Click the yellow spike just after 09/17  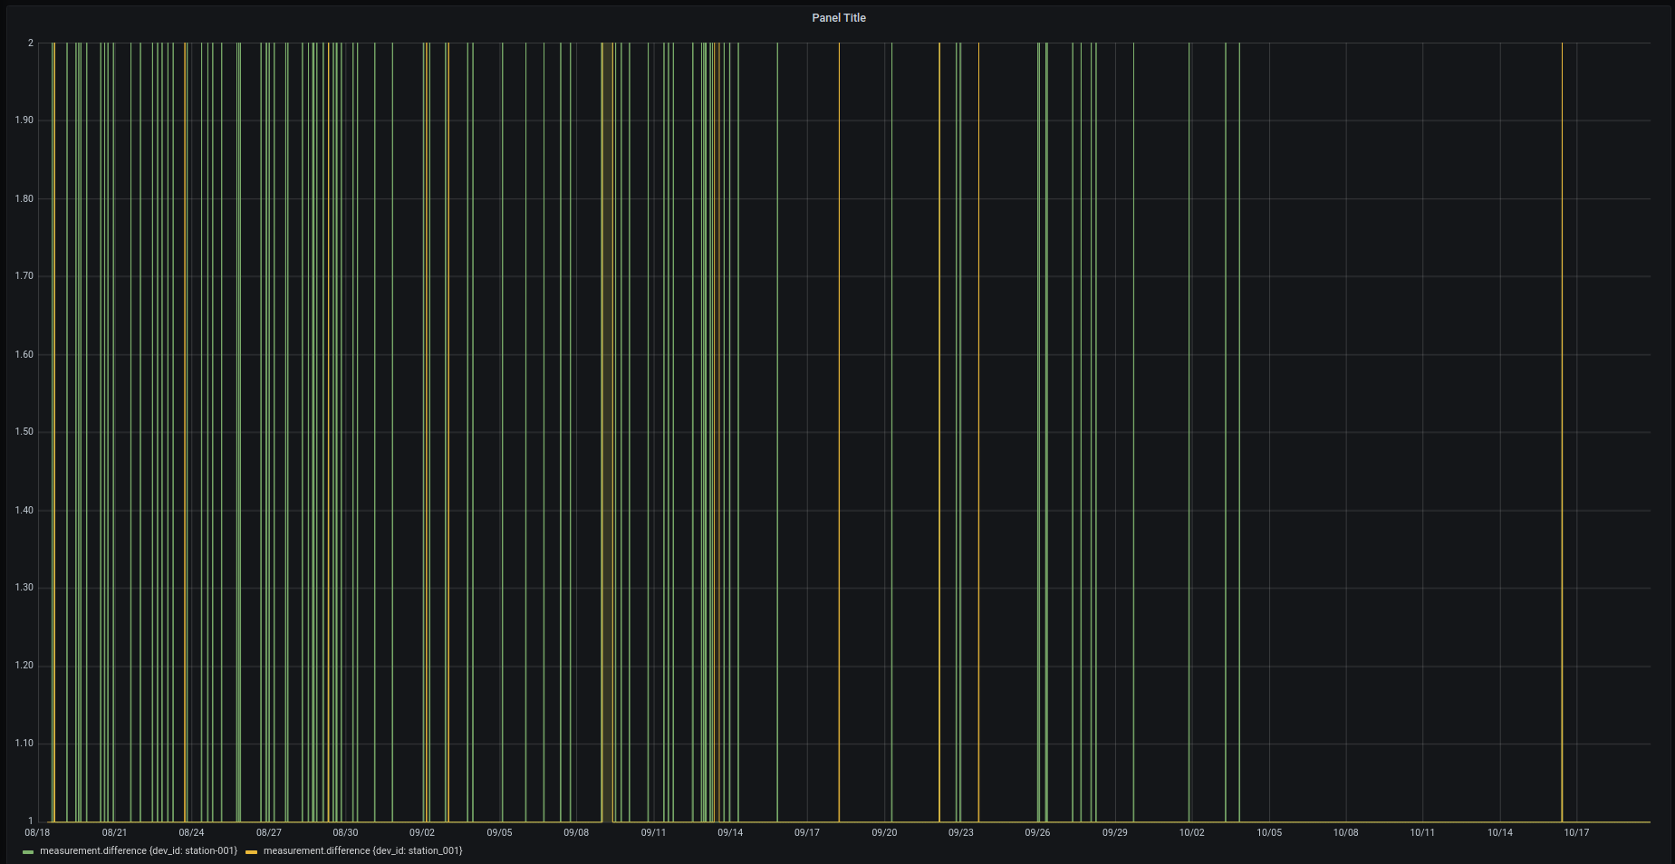(x=839, y=435)
